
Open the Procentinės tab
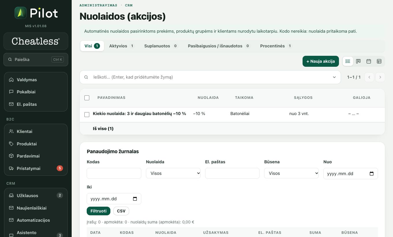[x=276, y=46]
